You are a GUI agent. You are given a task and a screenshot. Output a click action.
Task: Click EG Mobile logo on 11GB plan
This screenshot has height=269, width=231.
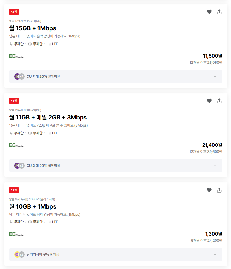click(x=16, y=145)
